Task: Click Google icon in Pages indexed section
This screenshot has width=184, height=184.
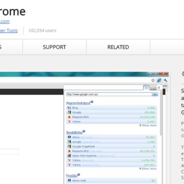Action: click(69, 112)
